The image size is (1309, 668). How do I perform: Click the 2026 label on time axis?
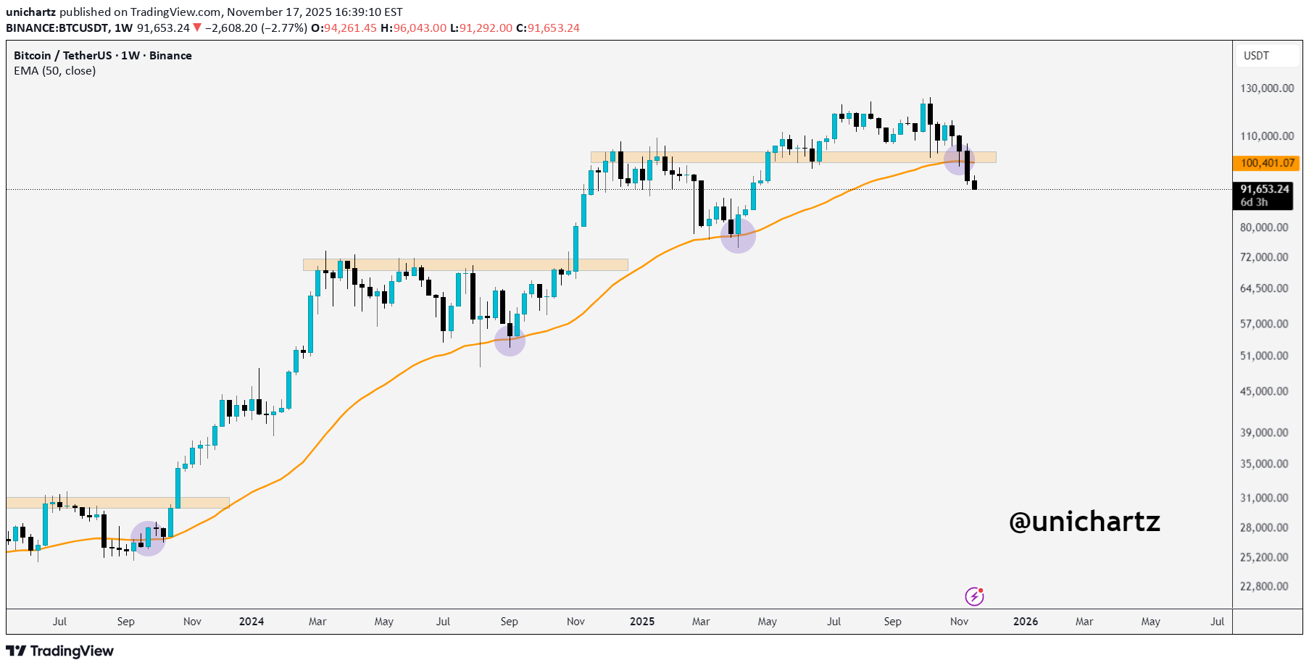point(1025,622)
